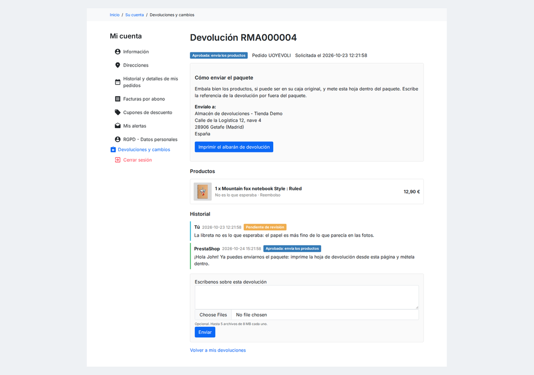Click the product price 12,90 €

[412, 192]
